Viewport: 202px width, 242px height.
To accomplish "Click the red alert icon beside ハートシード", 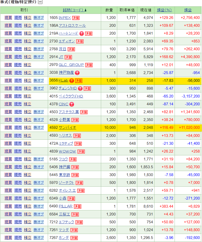I will (x=82, y=34).
